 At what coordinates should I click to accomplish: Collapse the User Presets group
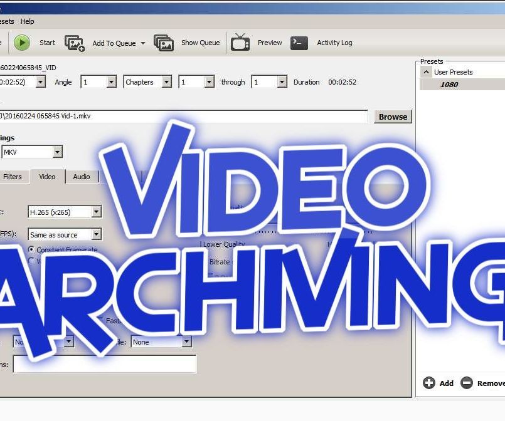tap(426, 71)
